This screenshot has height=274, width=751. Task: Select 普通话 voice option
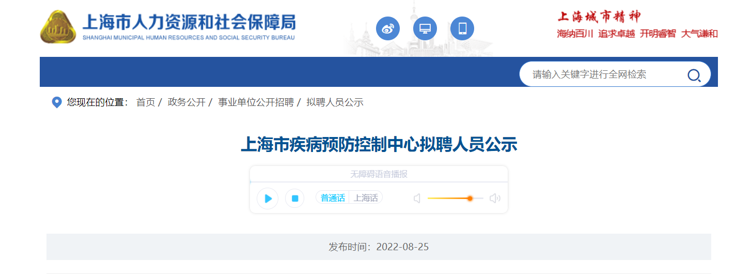click(x=333, y=198)
